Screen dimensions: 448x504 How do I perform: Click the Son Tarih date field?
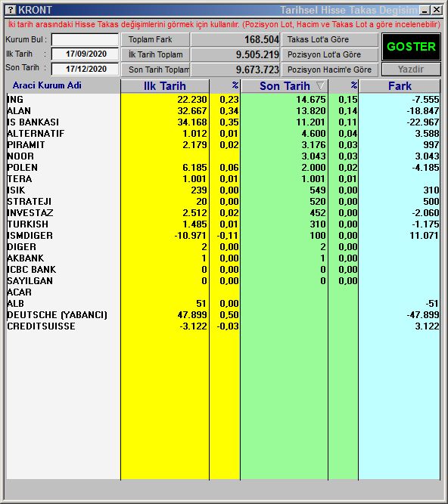click(x=85, y=69)
